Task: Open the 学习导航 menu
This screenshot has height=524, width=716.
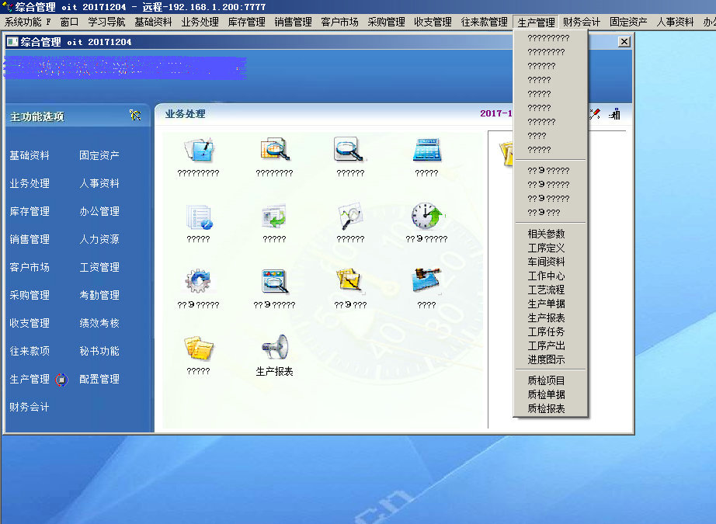Action: pos(106,23)
